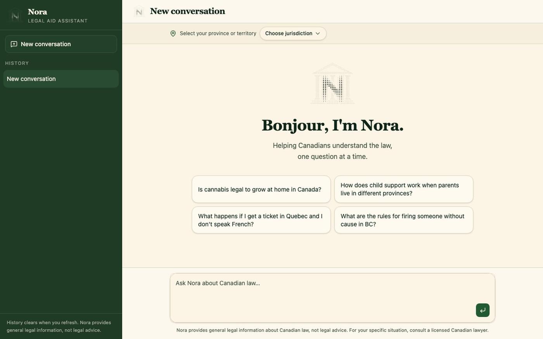Click the sidebar 'History clears when you refresh' note
The image size is (543, 339).
[x=59, y=326]
